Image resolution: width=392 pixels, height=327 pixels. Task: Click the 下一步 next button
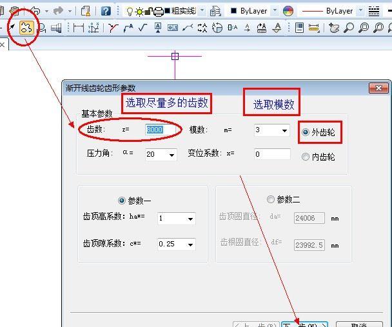[x=304, y=324]
